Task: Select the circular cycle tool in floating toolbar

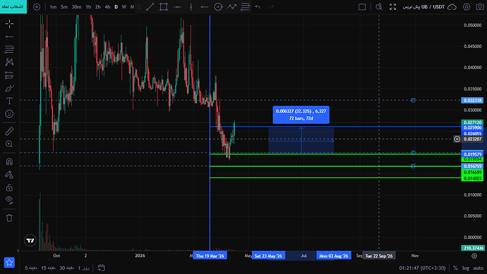Action: coord(218,7)
